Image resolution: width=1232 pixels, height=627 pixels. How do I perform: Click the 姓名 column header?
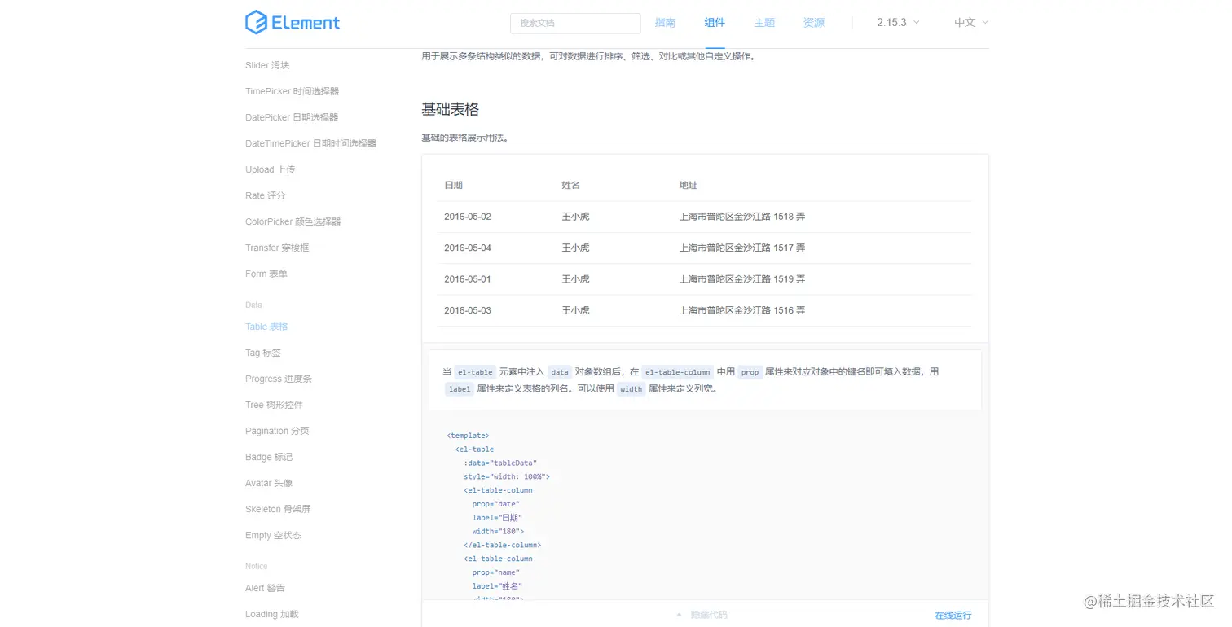coord(570,186)
